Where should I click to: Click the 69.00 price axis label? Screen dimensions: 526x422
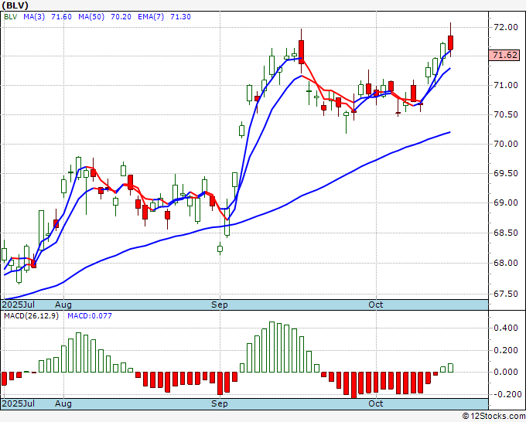[506, 202]
